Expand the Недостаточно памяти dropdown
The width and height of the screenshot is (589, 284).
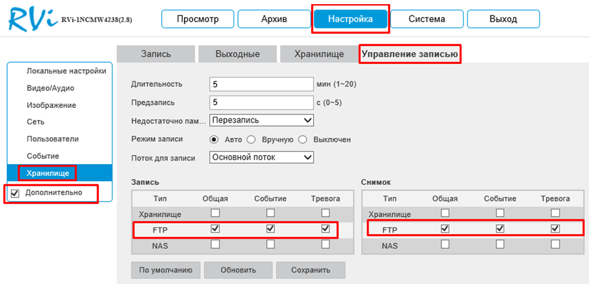coord(262,120)
